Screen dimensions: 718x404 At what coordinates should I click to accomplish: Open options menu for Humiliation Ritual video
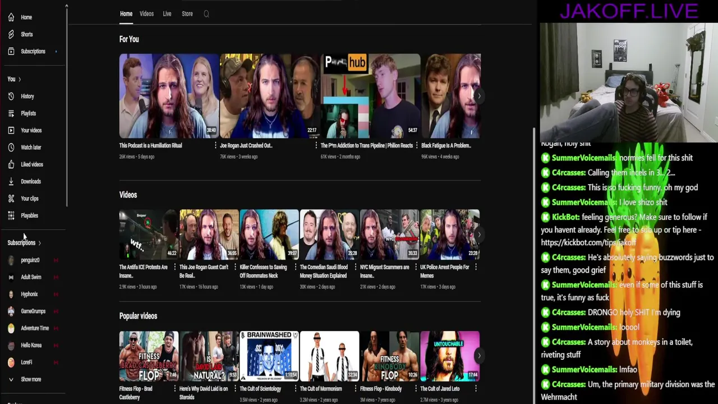(215, 145)
